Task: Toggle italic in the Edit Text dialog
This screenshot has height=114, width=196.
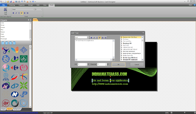Action: click(94, 38)
